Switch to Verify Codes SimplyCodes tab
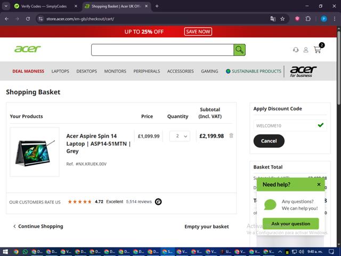 pyautogui.click(x=44, y=6)
